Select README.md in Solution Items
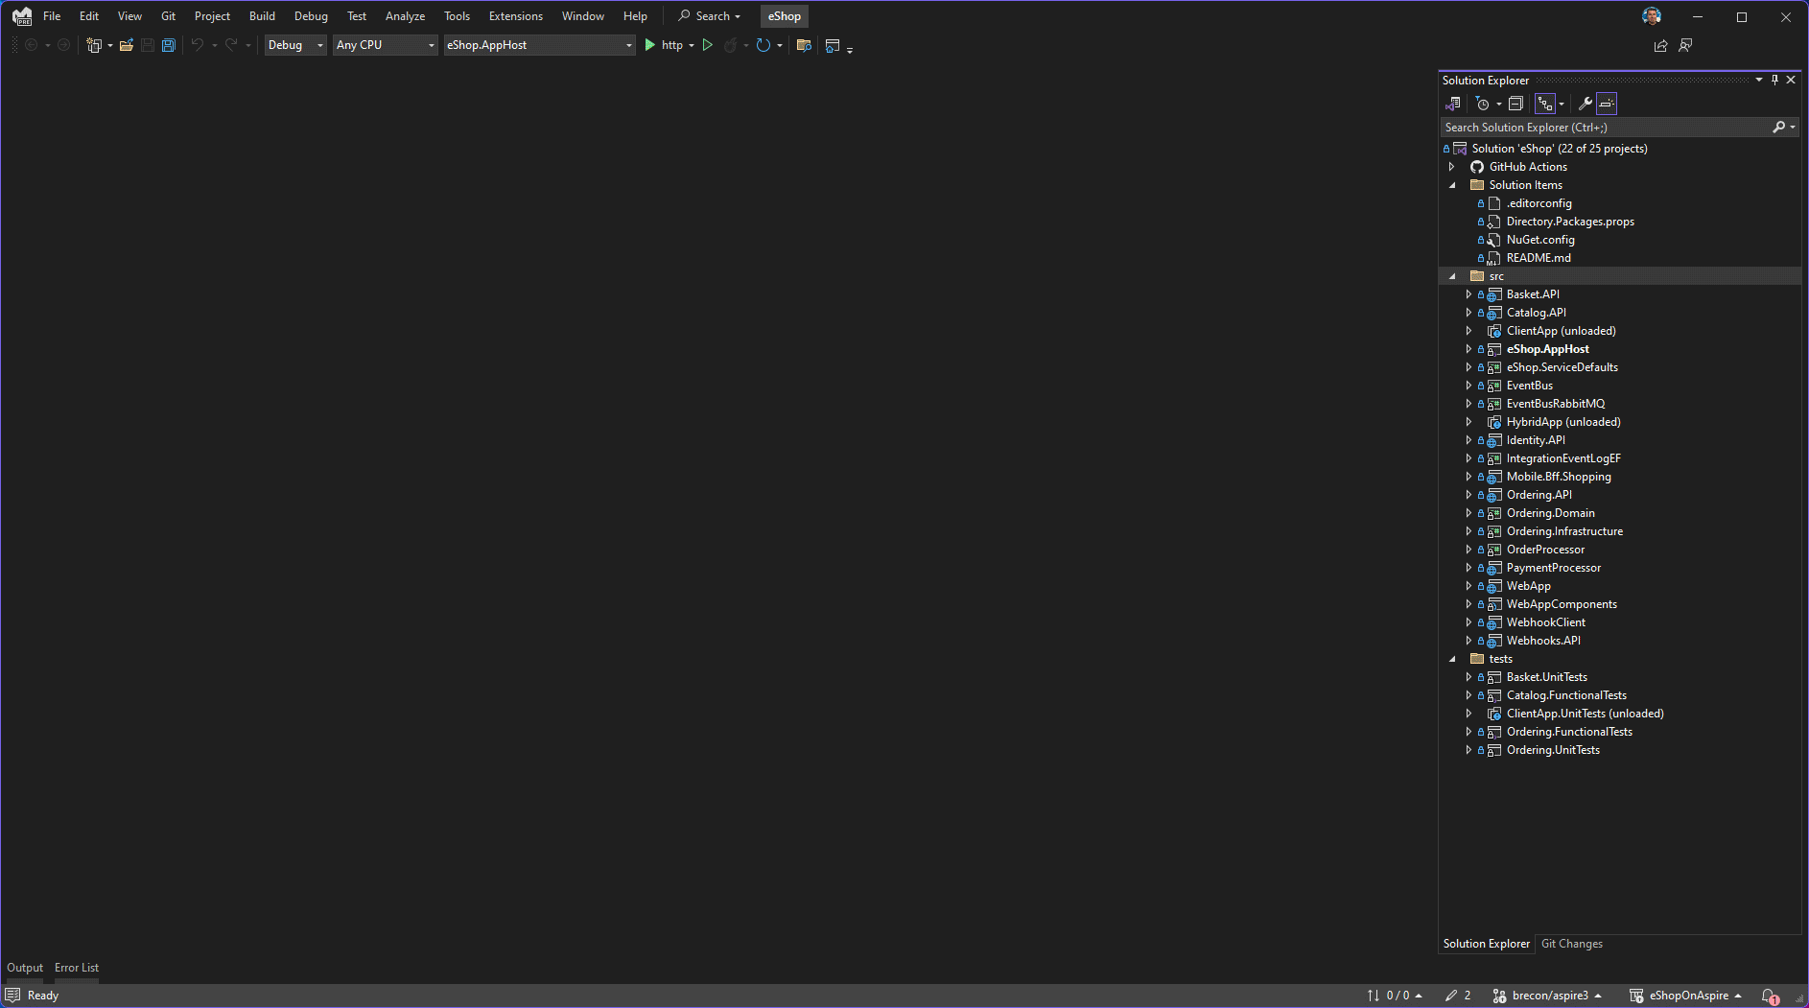This screenshot has width=1809, height=1008. [1538, 258]
